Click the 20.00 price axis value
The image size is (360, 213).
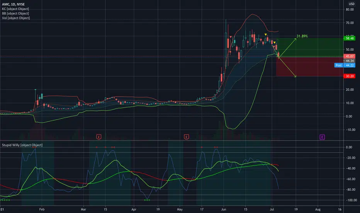click(x=350, y=89)
